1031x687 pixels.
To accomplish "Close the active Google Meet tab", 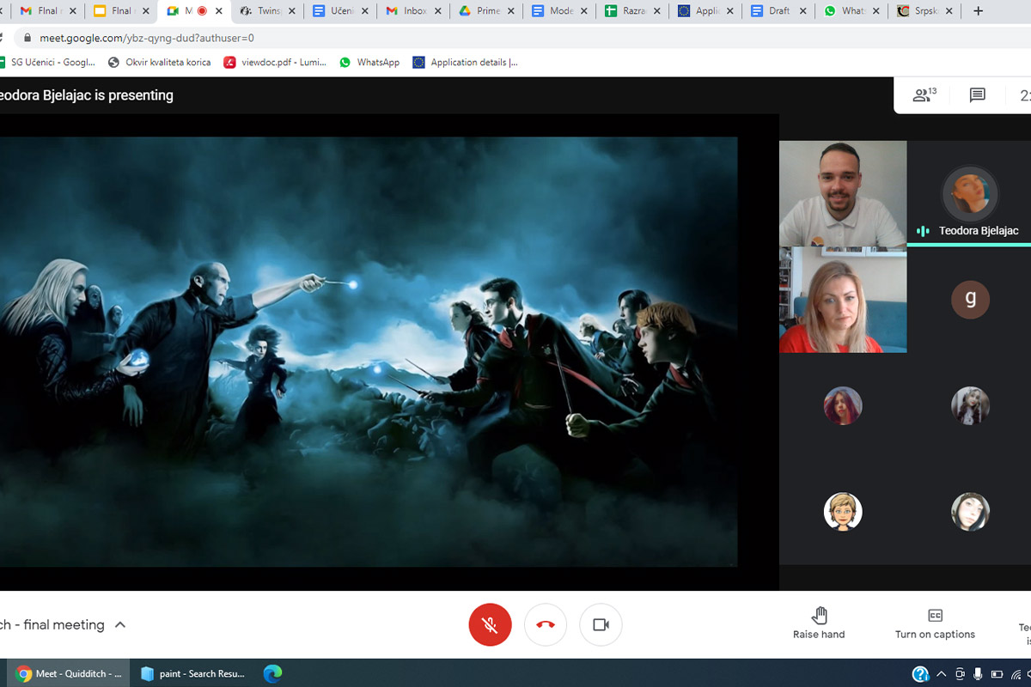I will pyautogui.click(x=219, y=11).
